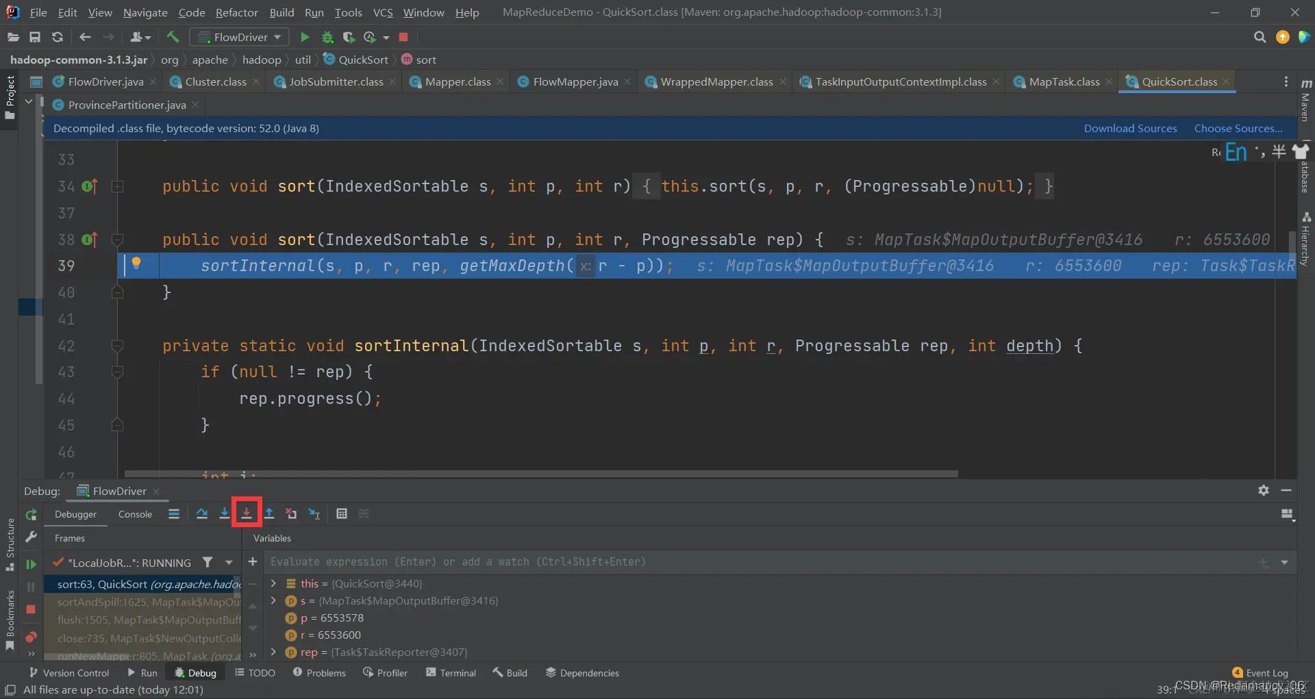Click the Save All toolbar icon
This screenshot has height=699, width=1315.
click(35, 37)
